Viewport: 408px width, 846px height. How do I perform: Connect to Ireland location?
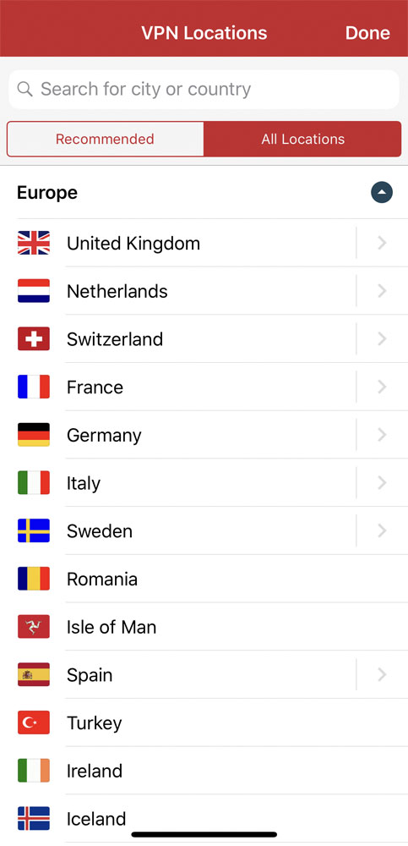(x=204, y=771)
